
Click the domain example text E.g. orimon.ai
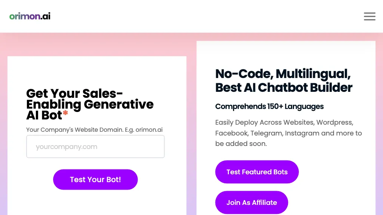[94, 130]
